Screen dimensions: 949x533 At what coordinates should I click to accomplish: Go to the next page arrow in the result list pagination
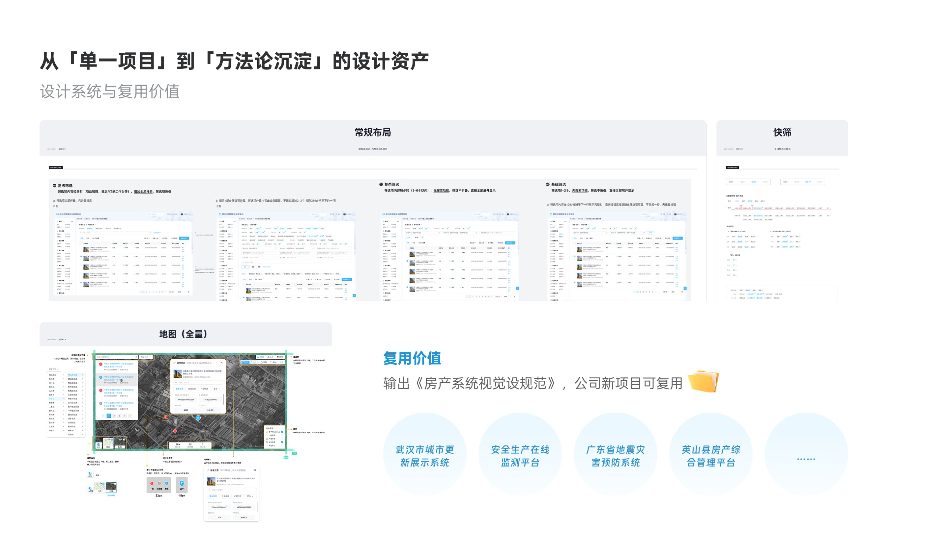(130, 416)
